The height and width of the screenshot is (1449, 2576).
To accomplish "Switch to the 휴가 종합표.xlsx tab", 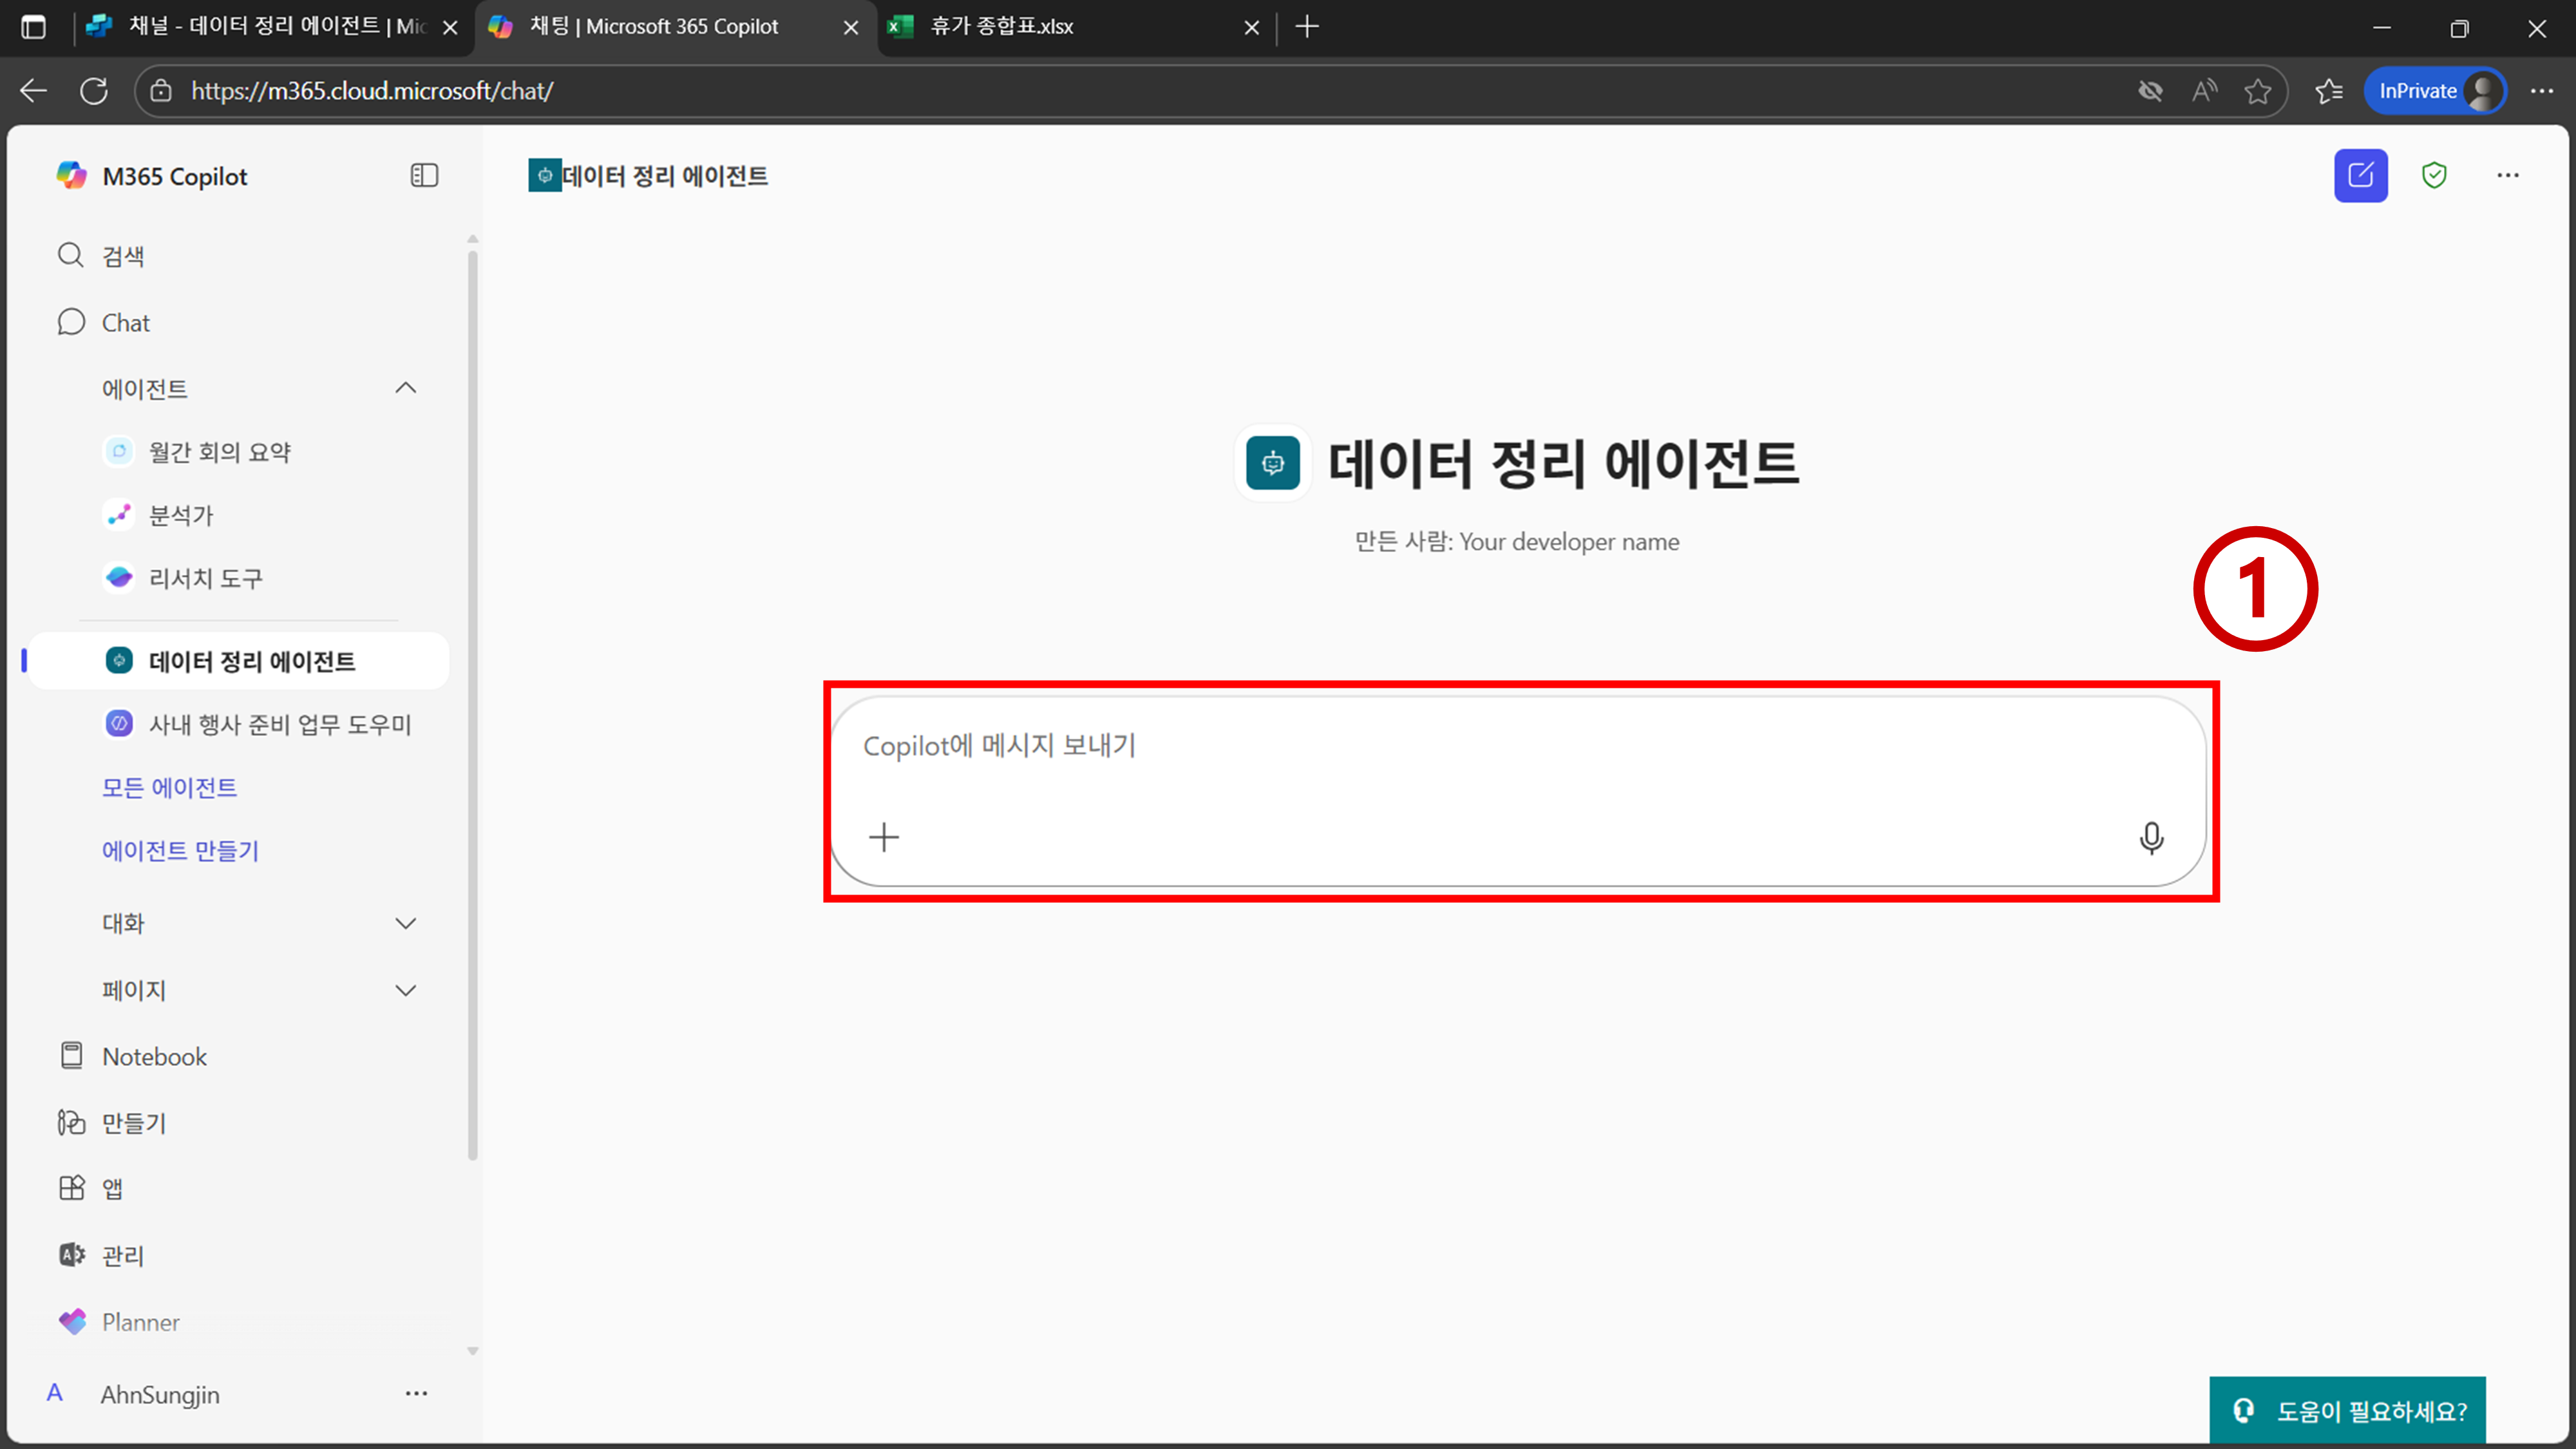I will click(1001, 27).
